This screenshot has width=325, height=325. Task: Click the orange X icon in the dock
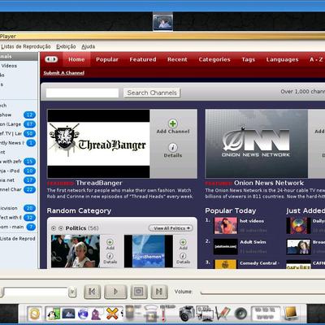[x=112, y=314]
